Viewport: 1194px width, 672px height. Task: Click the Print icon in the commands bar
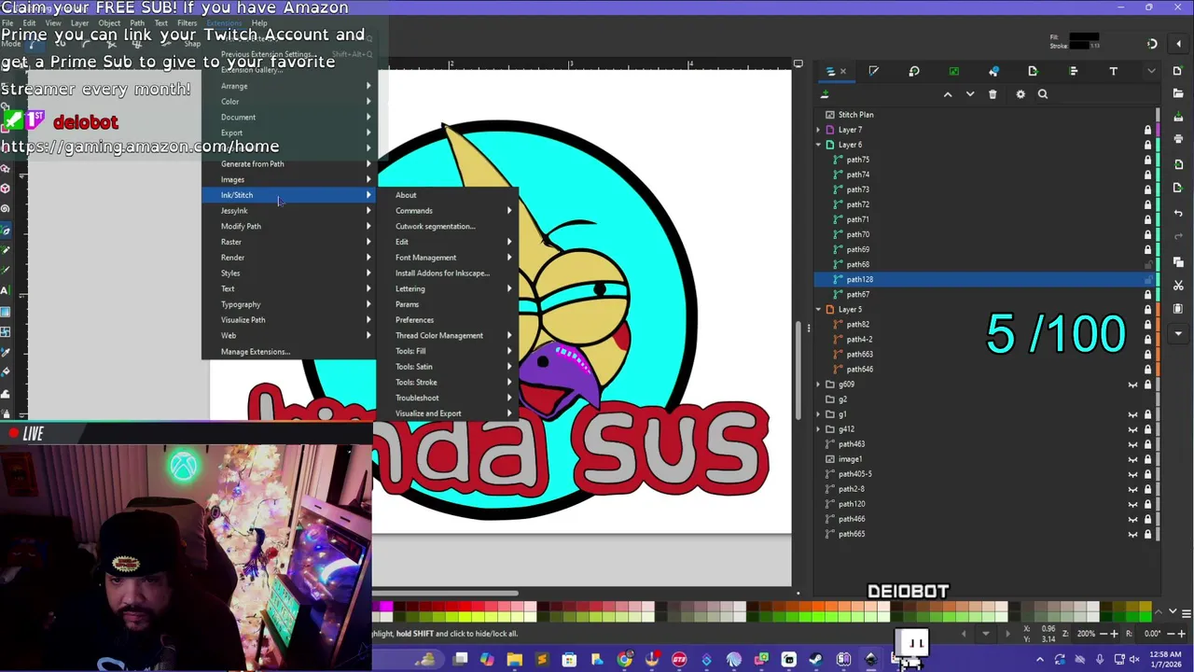click(1178, 138)
